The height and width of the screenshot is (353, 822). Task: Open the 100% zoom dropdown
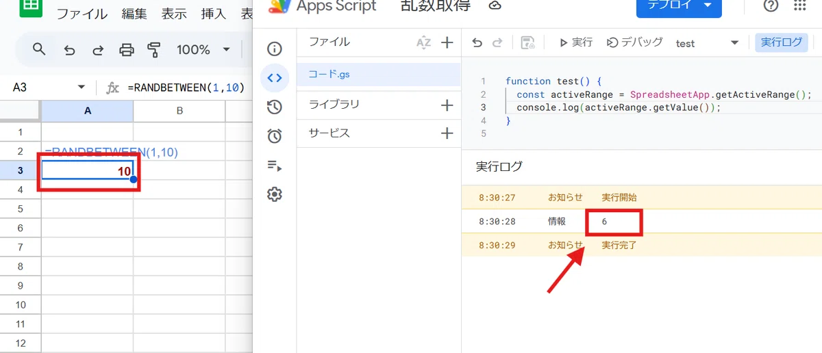pos(203,50)
